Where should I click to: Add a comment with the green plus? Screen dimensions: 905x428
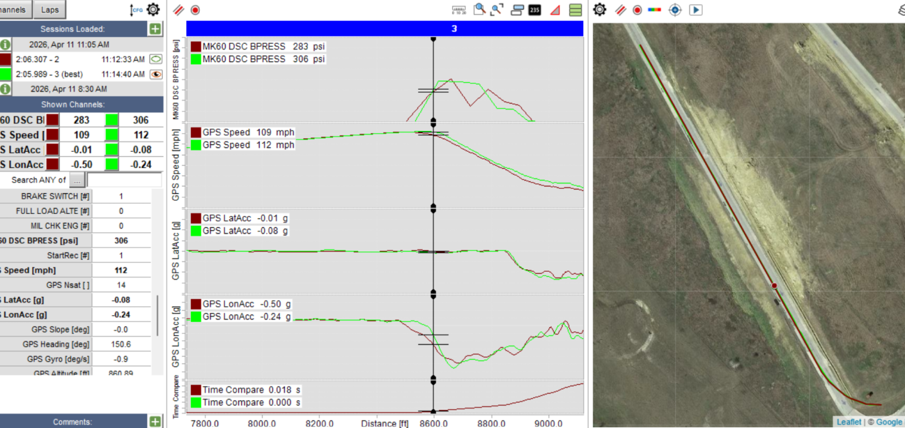click(155, 422)
